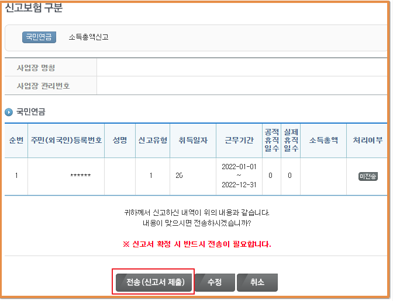Click the 2022-01-01 start date in 근무기간
This screenshot has height=301, width=393.
coord(239,167)
